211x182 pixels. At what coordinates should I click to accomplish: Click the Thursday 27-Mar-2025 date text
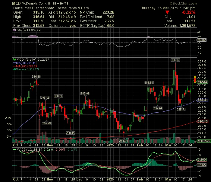[x=159, y=8]
